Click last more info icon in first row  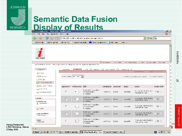[161, 92]
